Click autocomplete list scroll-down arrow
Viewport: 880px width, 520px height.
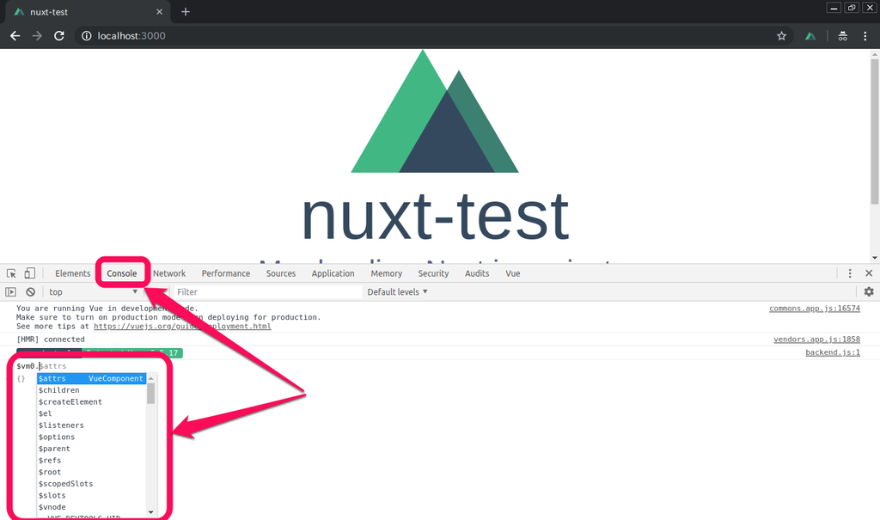coord(150,512)
